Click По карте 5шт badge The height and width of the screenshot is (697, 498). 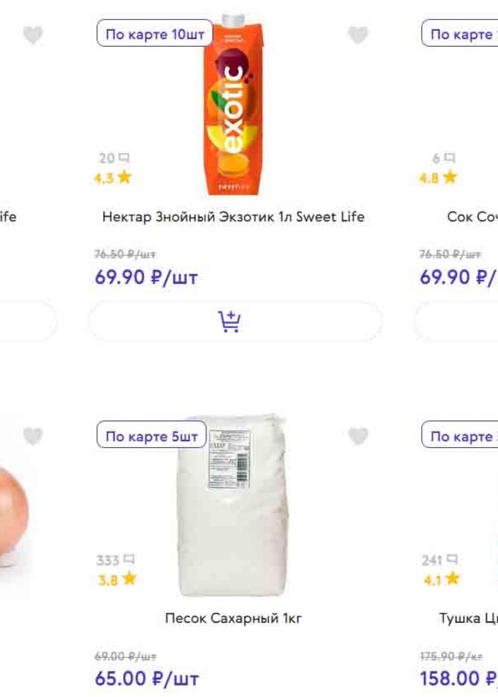click(151, 436)
